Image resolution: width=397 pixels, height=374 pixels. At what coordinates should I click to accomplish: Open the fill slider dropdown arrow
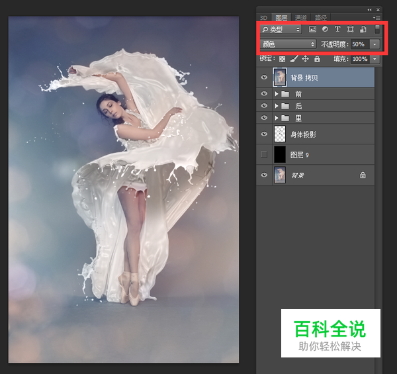pos(375,60)
